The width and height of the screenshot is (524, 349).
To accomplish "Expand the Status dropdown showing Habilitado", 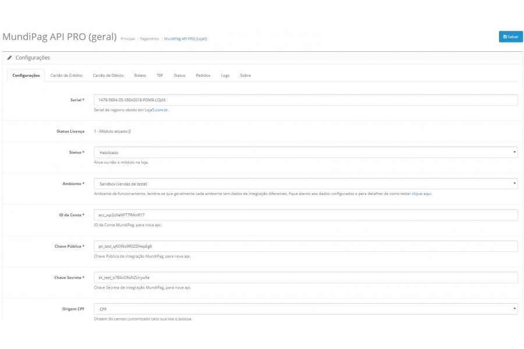I will 306,152.
